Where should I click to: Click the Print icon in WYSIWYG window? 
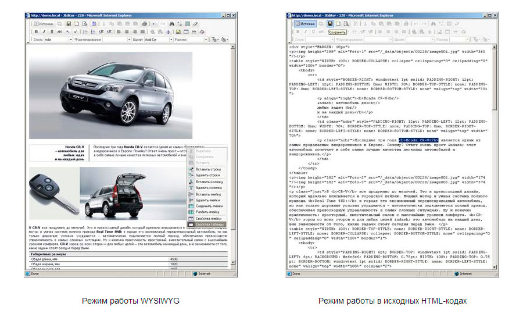click(x=145, y=24)
